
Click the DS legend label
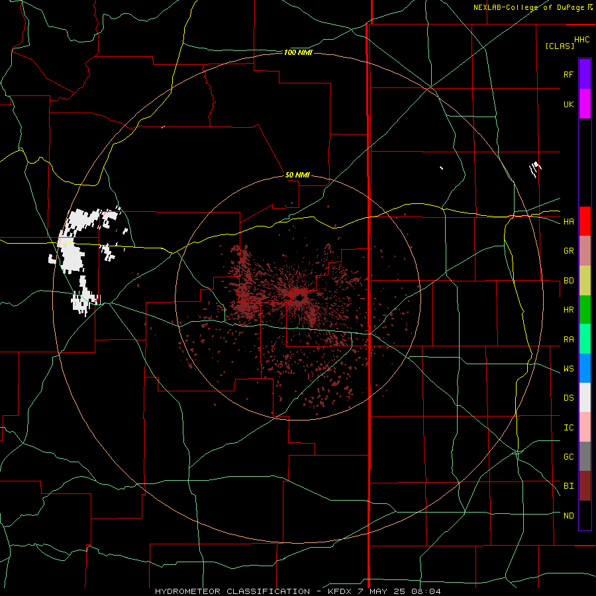(568, 398)
